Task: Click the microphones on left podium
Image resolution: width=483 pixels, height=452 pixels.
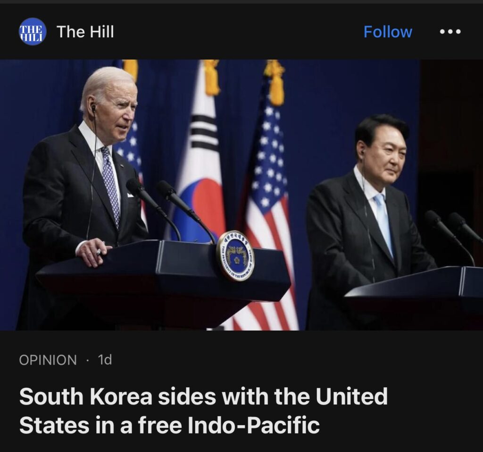Action: pos(171,210)
